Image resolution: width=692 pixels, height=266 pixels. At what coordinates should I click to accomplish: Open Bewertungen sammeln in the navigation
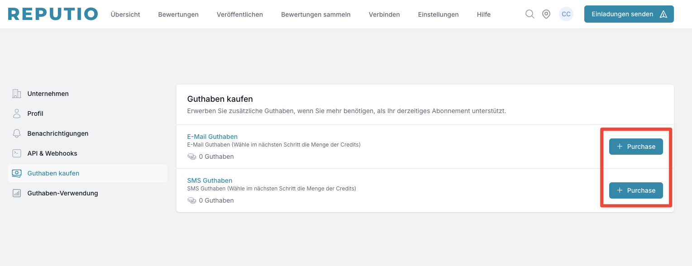(316, 14)
